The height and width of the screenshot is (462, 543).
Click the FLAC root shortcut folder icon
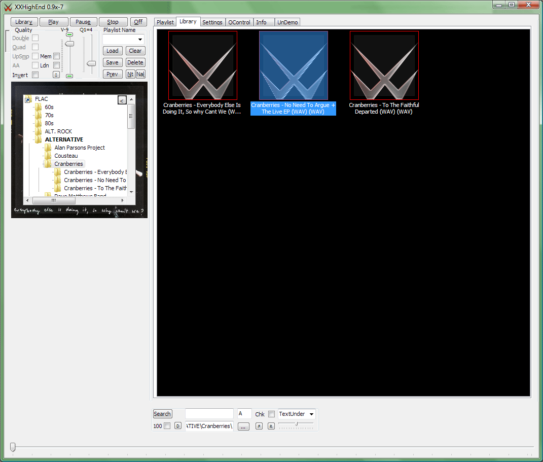(x=28, y=99)
